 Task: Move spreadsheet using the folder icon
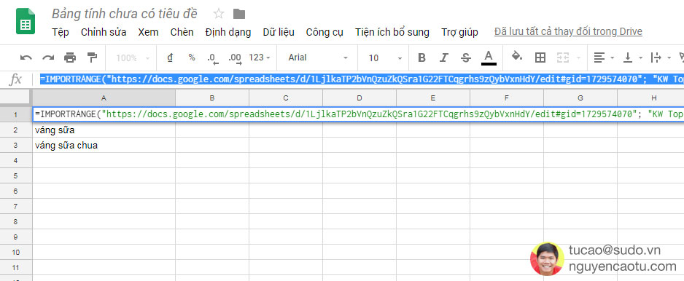coord(239,14)
